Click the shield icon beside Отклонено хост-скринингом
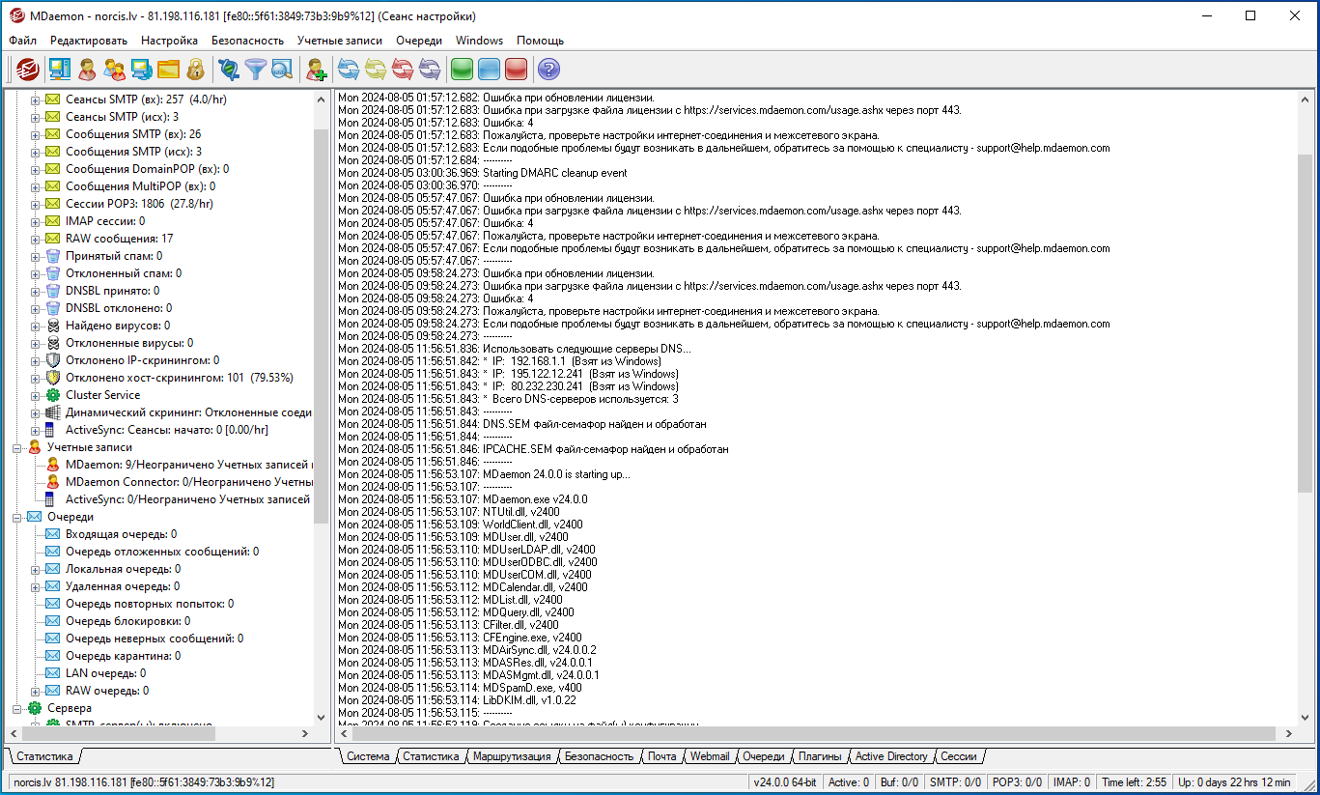The image size is (1320, 795). pyautogui.click(x=53, y=378)
